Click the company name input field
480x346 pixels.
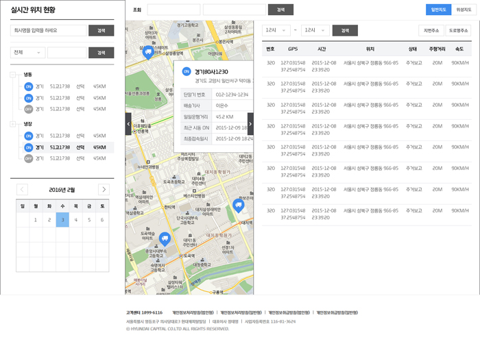click(x=48, y=30)
